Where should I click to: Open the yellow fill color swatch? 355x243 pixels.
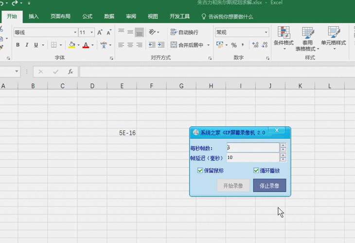[71, 45]
